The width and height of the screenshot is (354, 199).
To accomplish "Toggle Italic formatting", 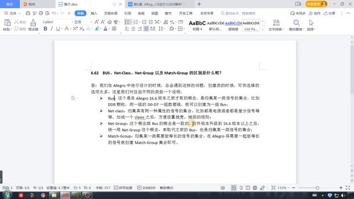I will pos(51,29).
